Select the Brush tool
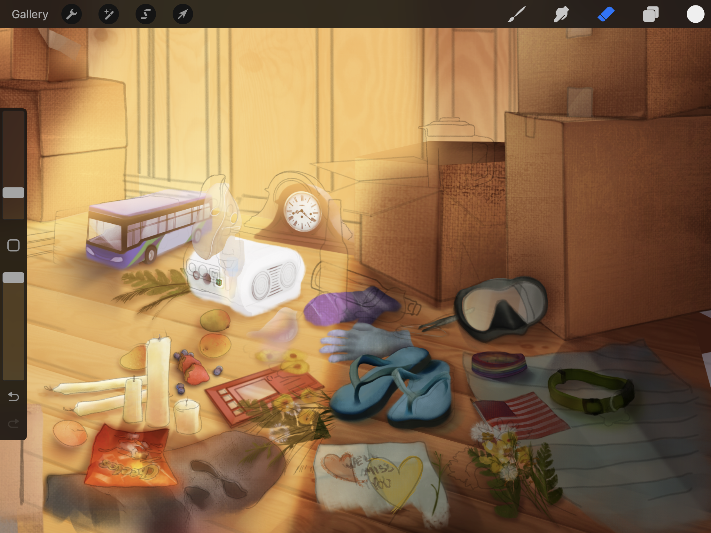The height and width of the screenshot is (533, 711). pyautogui.click(x=517, y=14)
